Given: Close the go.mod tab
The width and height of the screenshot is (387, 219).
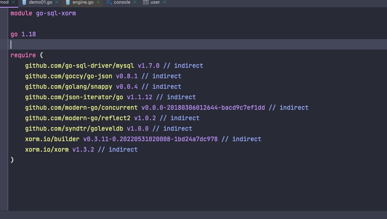Looking at the screenshot, I should pyautogui.click(x=13, y=2).
